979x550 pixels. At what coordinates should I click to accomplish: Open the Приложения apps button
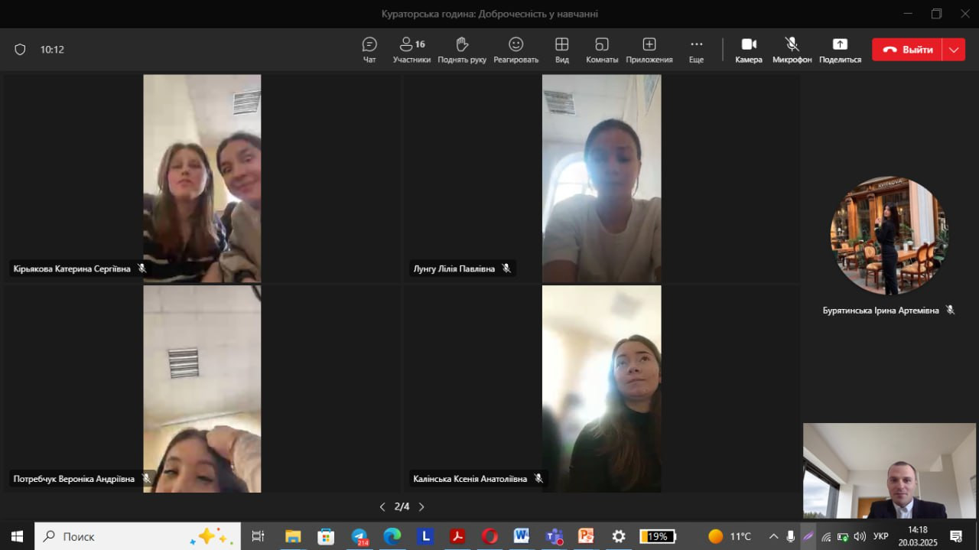[649, 50]
